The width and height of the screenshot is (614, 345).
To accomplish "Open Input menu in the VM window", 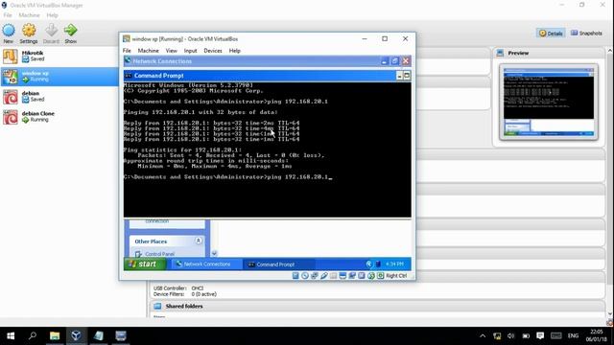I will pyautogui.click(x=190, y=51).
